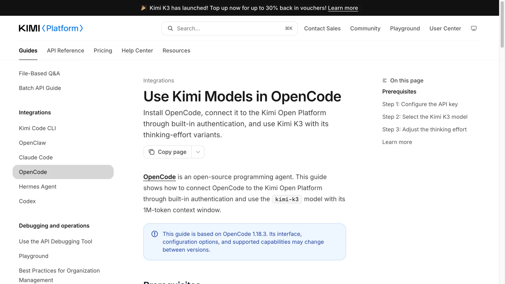Click Contact Sales in header
This screenshot has width=505, height=284.
click(x=322, y=28)
